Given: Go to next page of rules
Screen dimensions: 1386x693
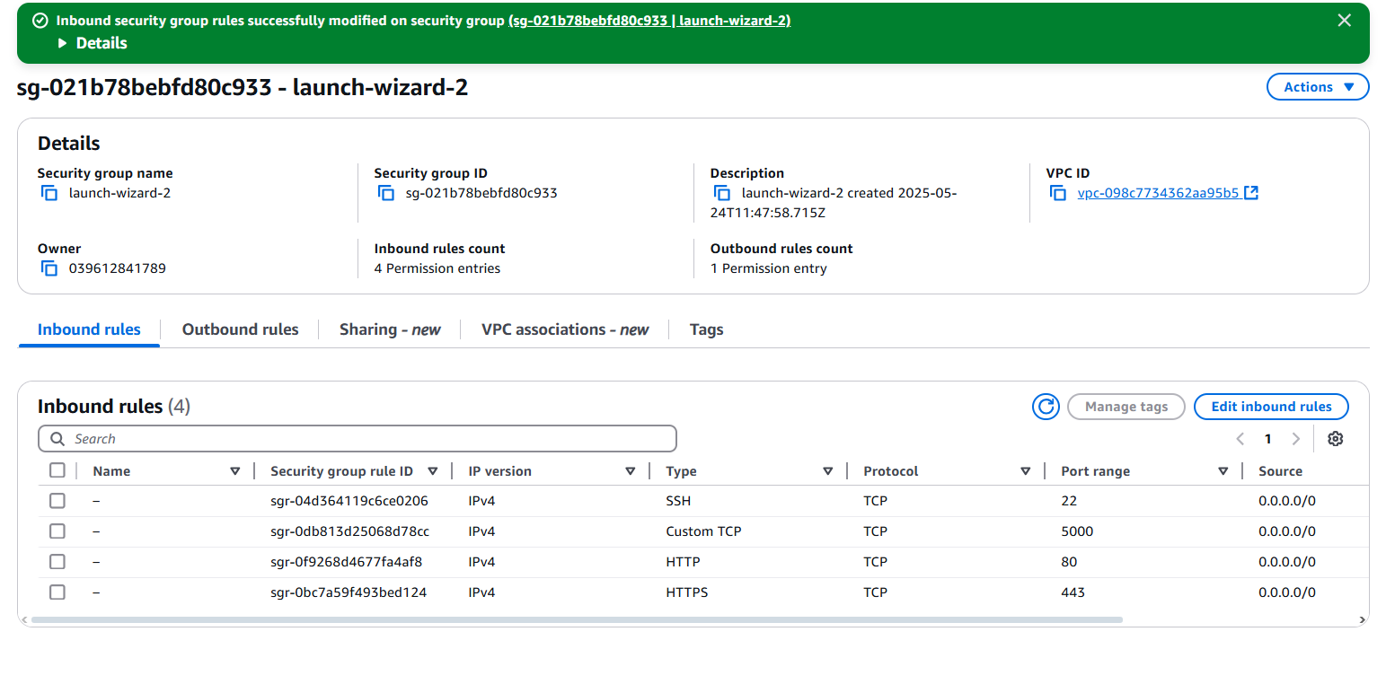Looking at the screenshot, I should tap(1295, 439).
